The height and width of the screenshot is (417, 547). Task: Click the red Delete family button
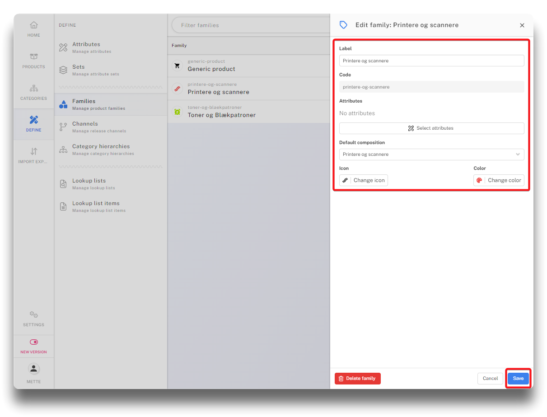[357, 379]
